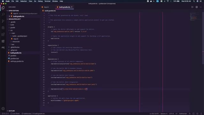
Task: Click Live Share in the status bar
Action: pyautogui.click(x=15, y=114)
